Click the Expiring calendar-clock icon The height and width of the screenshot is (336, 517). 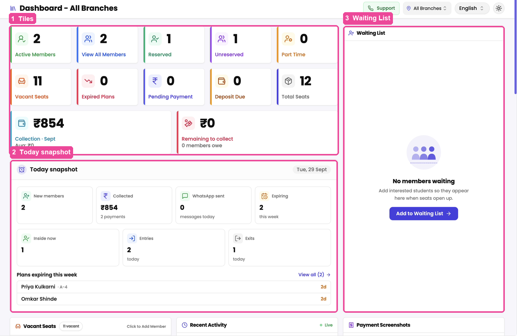click(264, 196)
